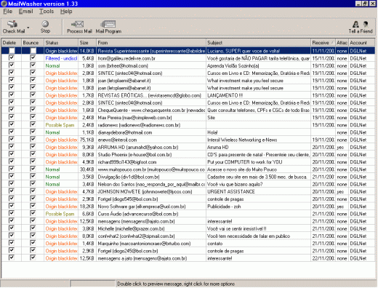Select the 22/11 received date cell
378x288 pixels.
(323, 258)
